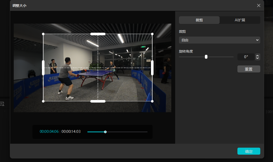Image resolution: width=273 pixels, height=162 pixels.
Task: Grab the top edge crop handle
Action: pos(98,34)
